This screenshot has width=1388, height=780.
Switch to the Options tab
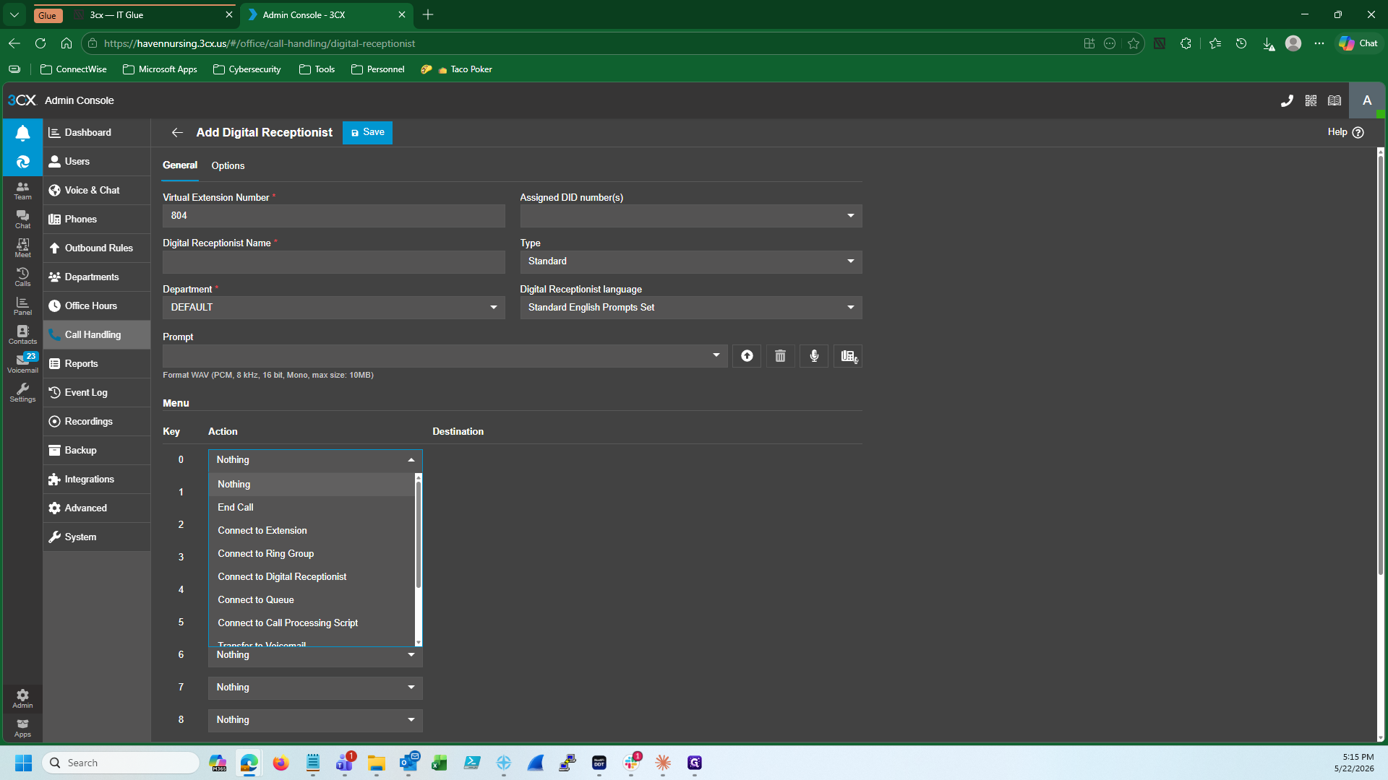(x=228, y=166)
